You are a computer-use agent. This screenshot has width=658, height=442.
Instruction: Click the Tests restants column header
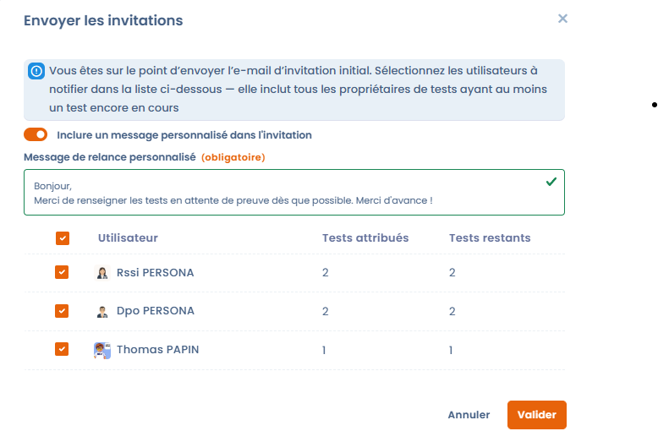[490, 238]
